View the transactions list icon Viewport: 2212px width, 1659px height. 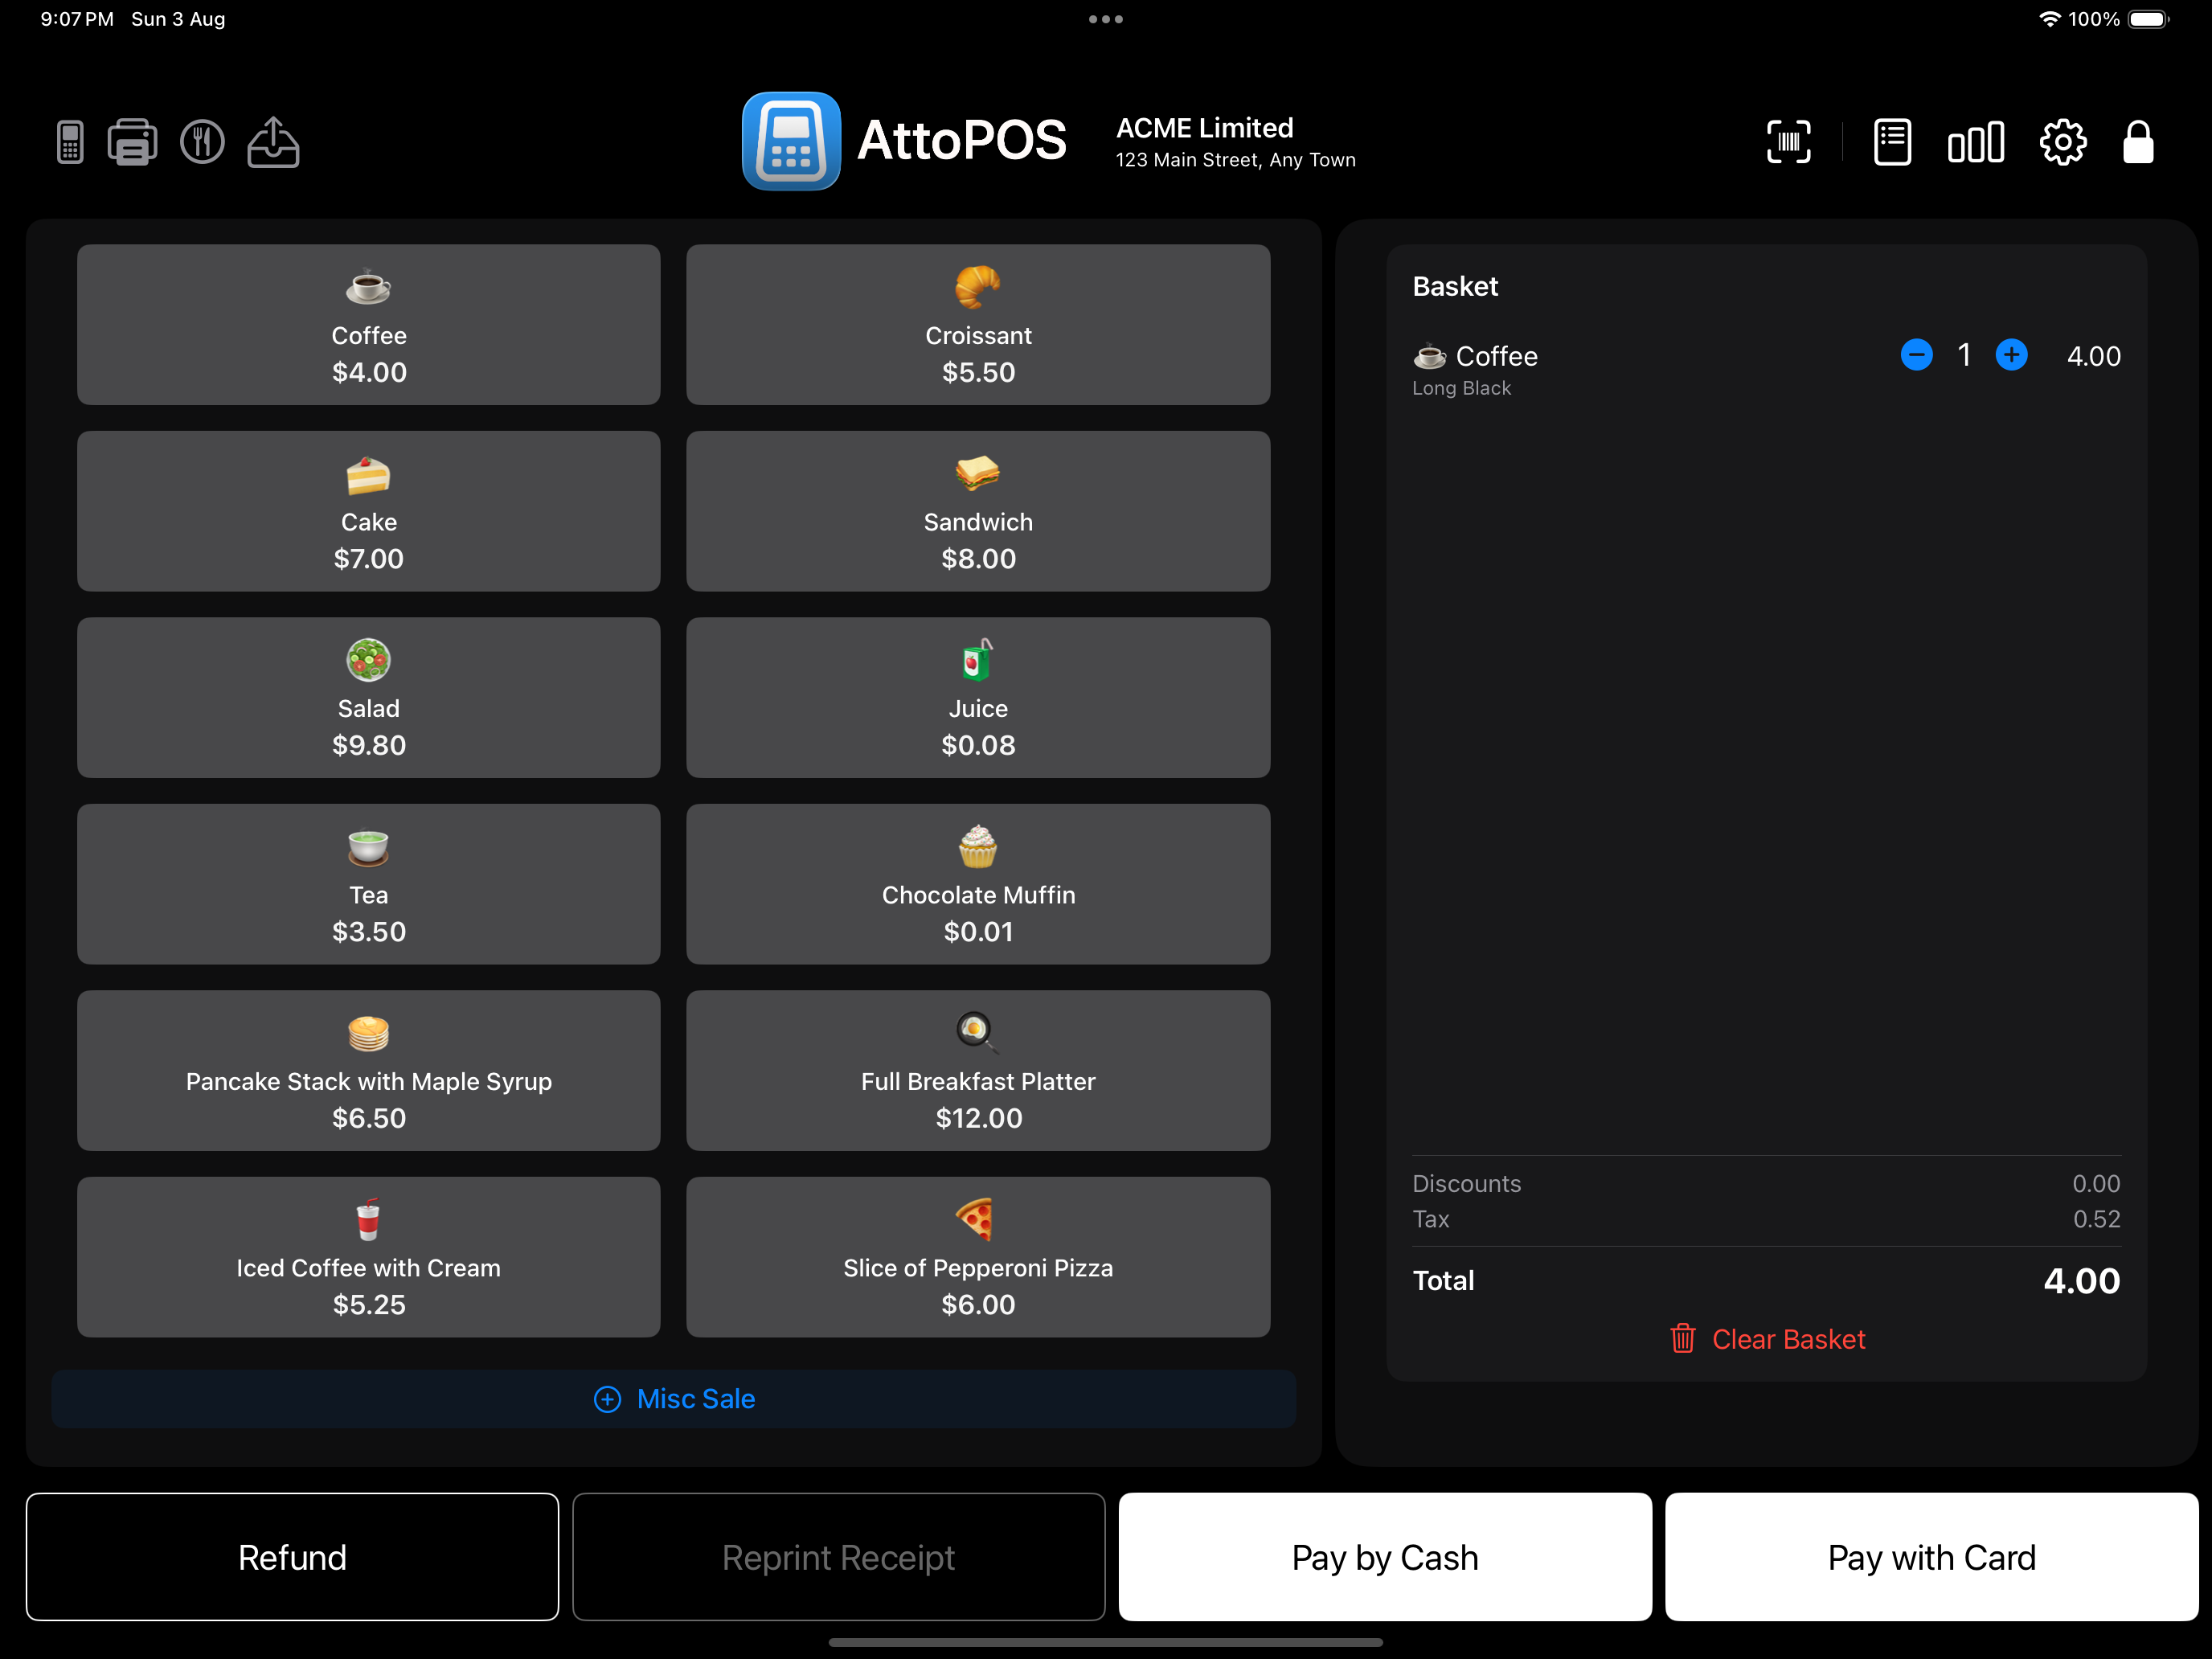(x=1892, y=142)
